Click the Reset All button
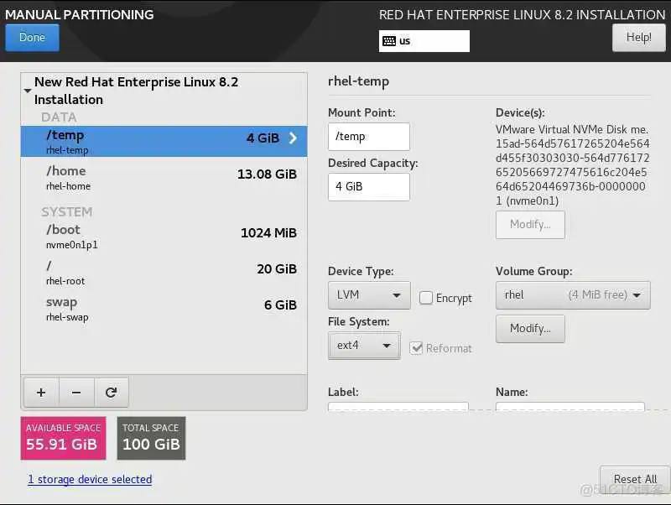The image size is (671, 505). click(x=635, y=479)
